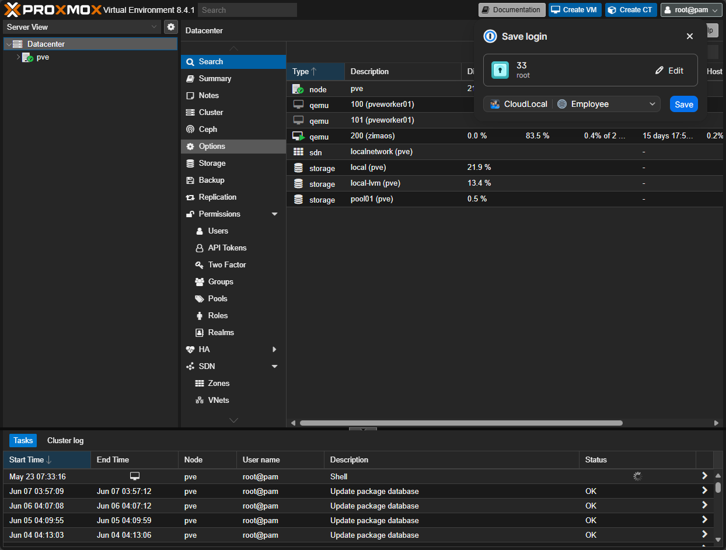Click the pve node icon in tree
Screen dimensions: 726x550
(x=27, y=57)
